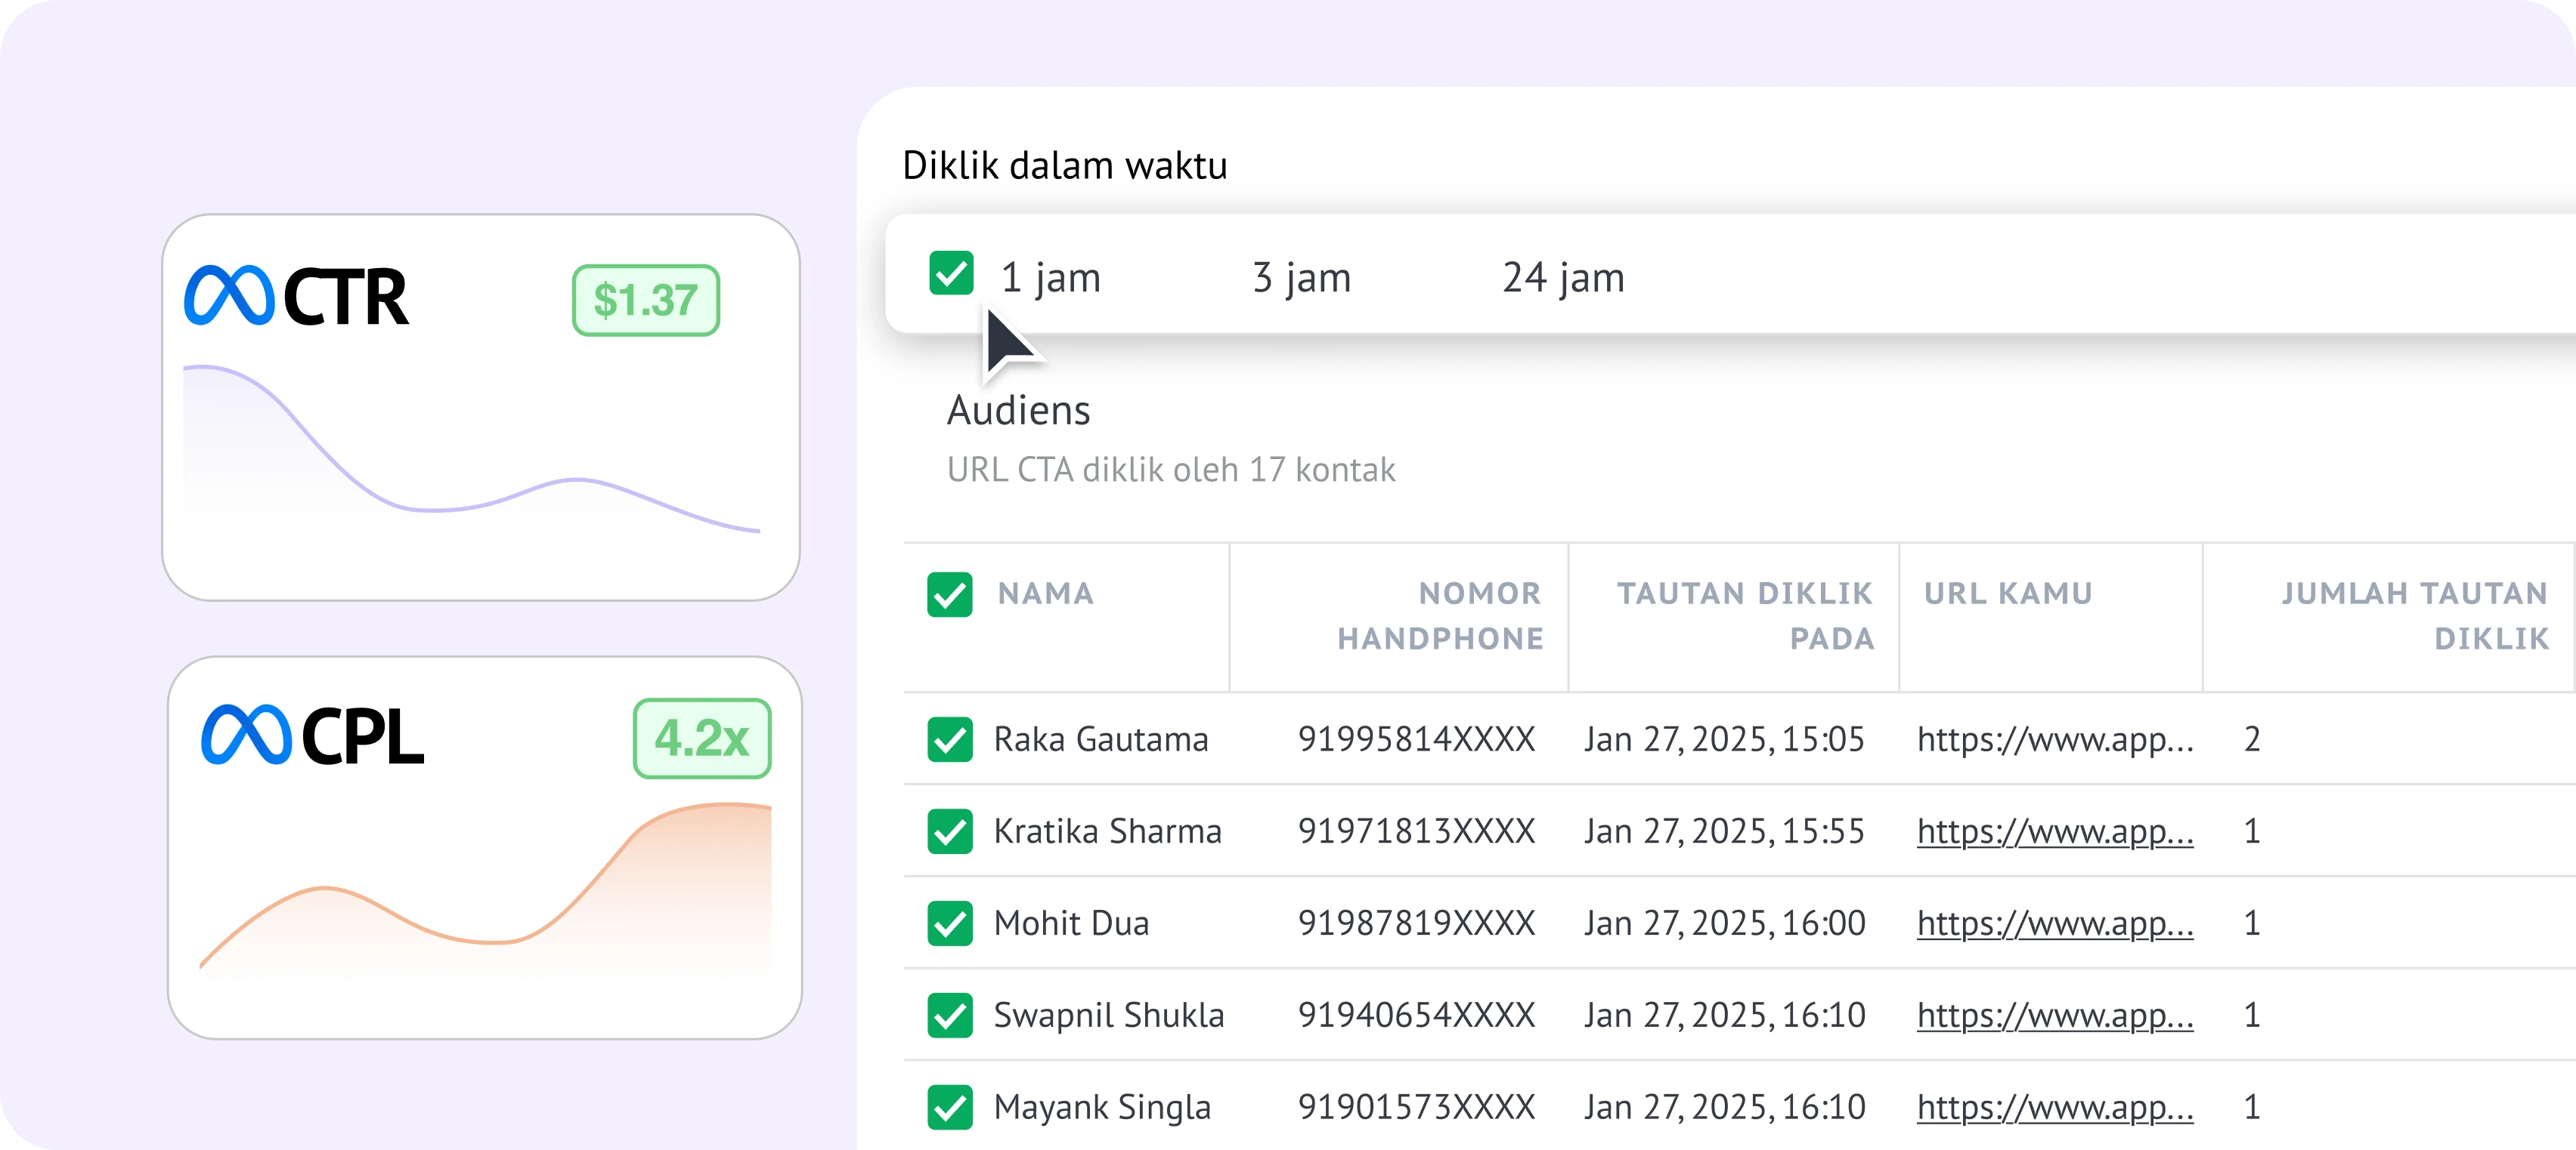
Task: Click the Meta logo on CPL card
Action: [x=246, y=735]
